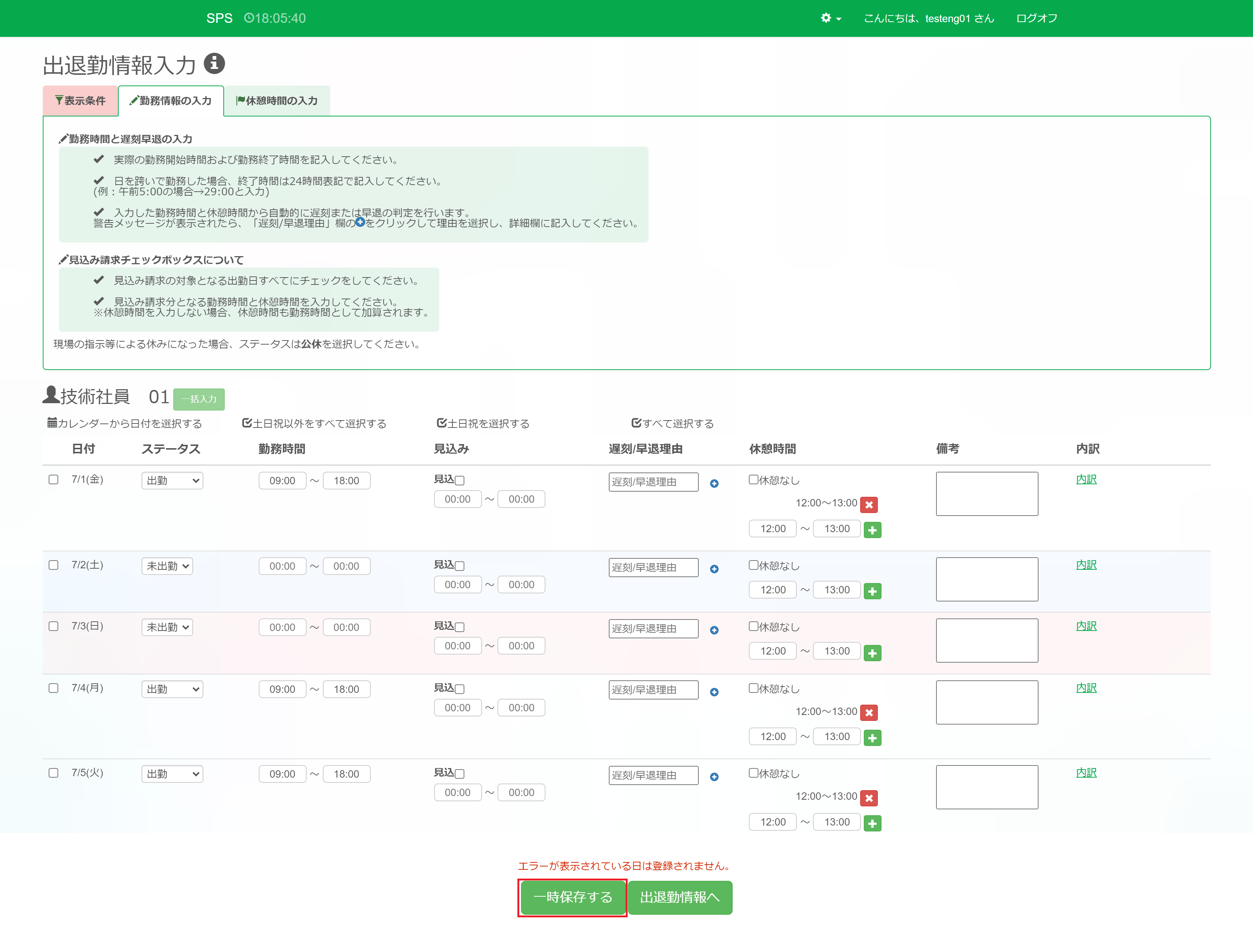Click the 一括入力 button

pos(199,399)
